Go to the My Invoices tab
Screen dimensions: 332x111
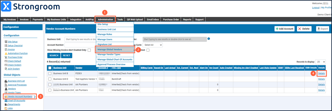click(x=10, y=19)
